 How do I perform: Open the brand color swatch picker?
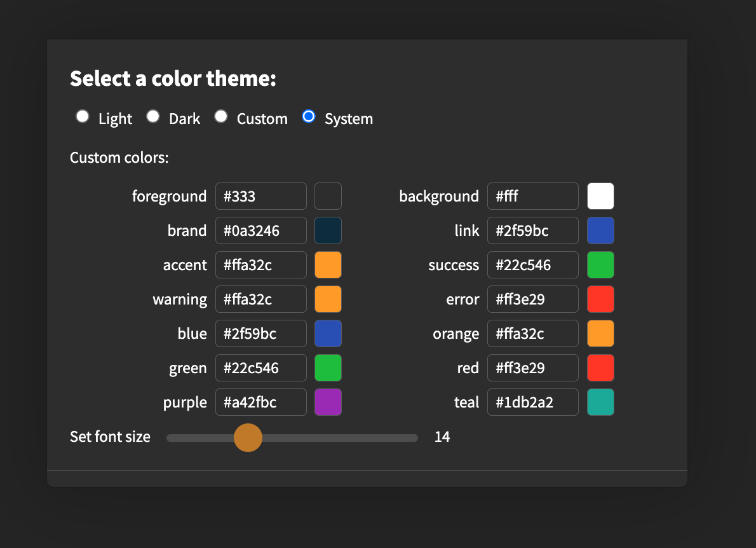(x=328, y=231)
